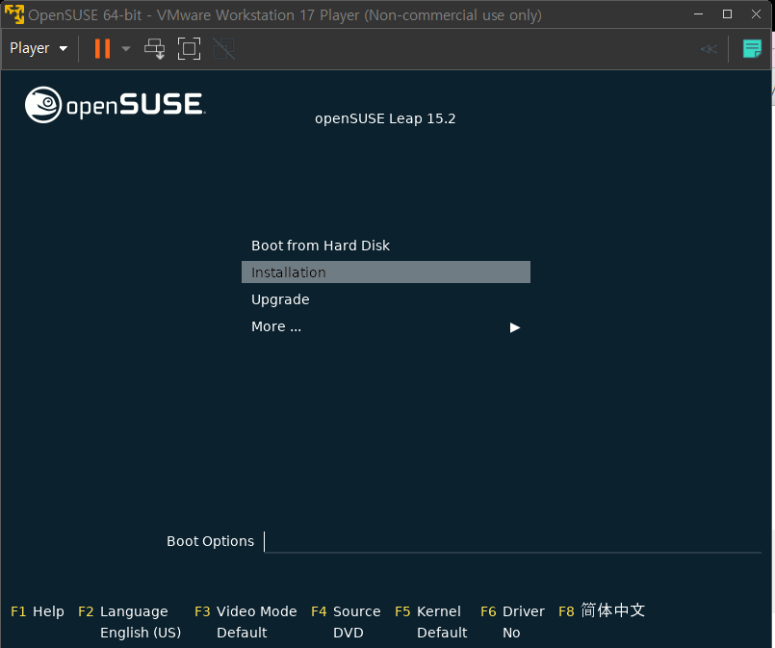Open F6 Driver option
The width and height of the screenshot is (775, 648).
(x=512, y=611)
